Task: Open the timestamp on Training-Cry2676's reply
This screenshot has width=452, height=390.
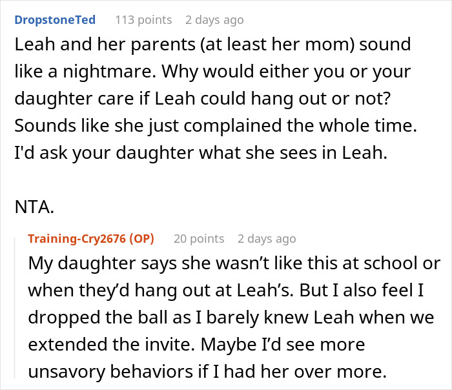Action: tap(267, 239)
